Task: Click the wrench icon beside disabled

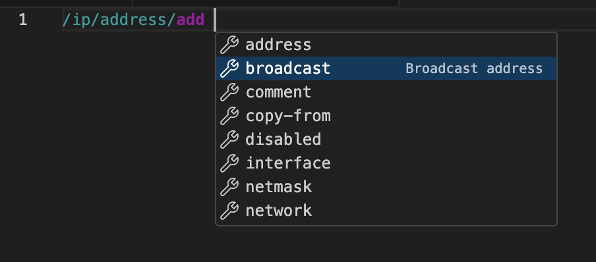Action: pyautogui.click(x=229, y=140)
